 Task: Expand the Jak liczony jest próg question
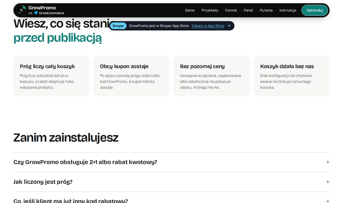(171, 182)
